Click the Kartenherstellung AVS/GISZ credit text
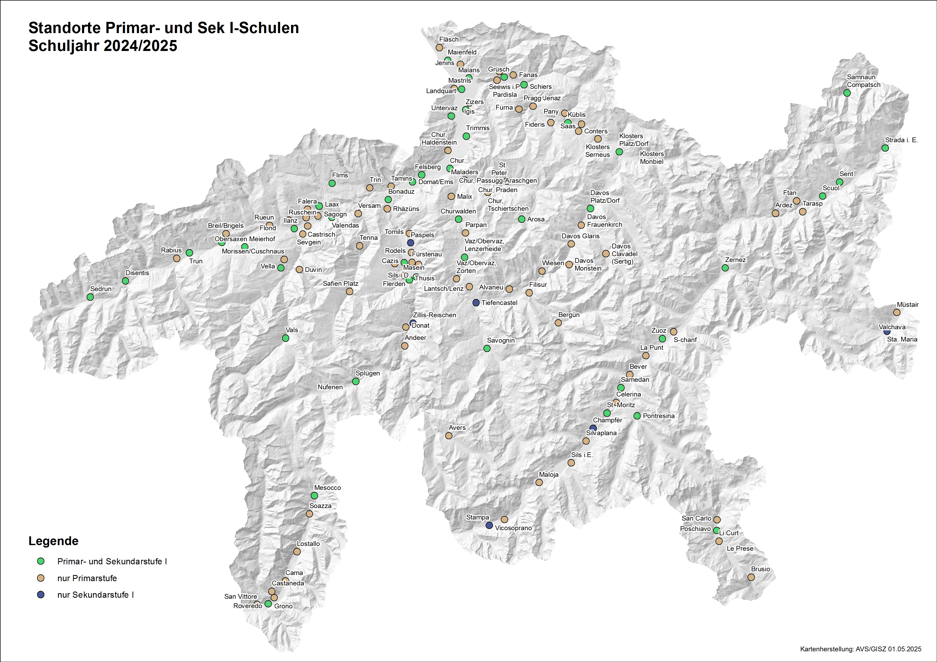Screen dimensions: 937x662 861,649
